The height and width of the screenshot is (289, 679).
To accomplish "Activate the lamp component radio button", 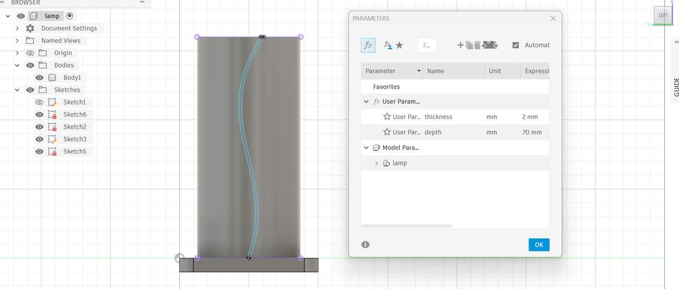I will pos(70,16).
